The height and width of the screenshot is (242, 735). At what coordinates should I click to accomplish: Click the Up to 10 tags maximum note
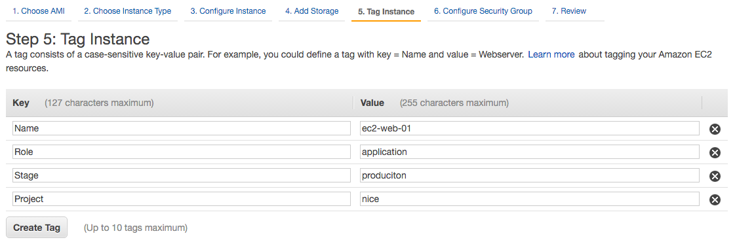(x=136, y=228)
